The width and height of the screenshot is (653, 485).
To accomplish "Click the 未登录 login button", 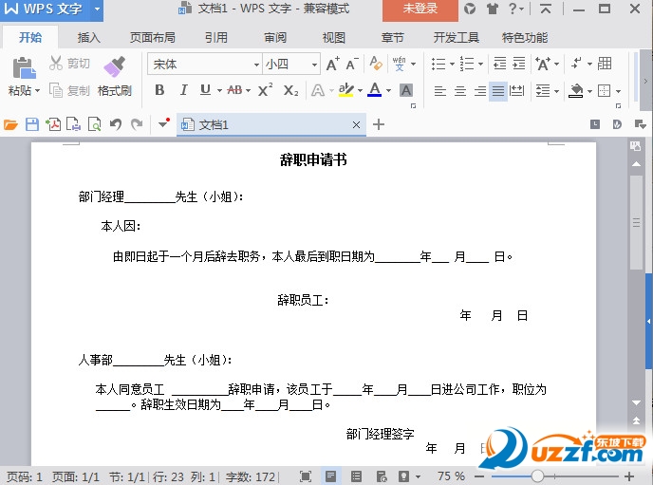I will 420,9.
